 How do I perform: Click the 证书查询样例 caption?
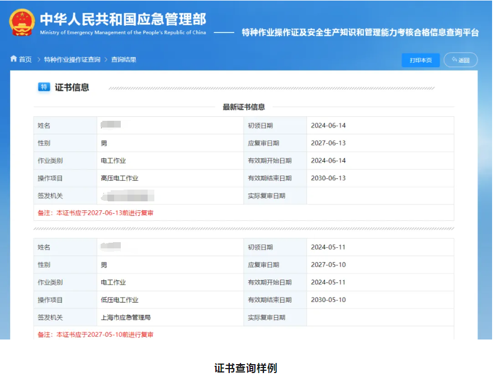pyautogui.click(x=245, y=368)
